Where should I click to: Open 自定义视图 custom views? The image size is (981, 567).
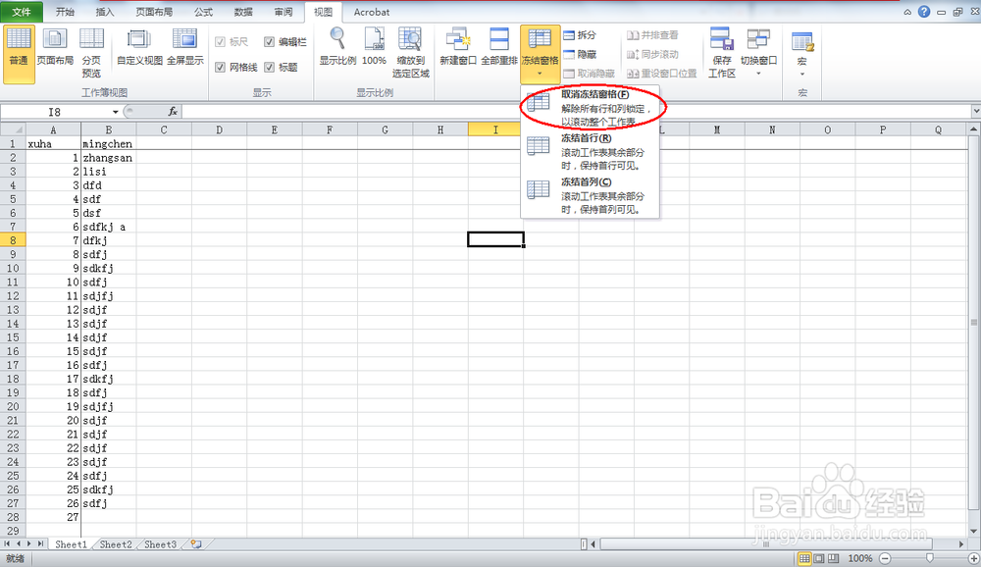[x=139, y=47]
